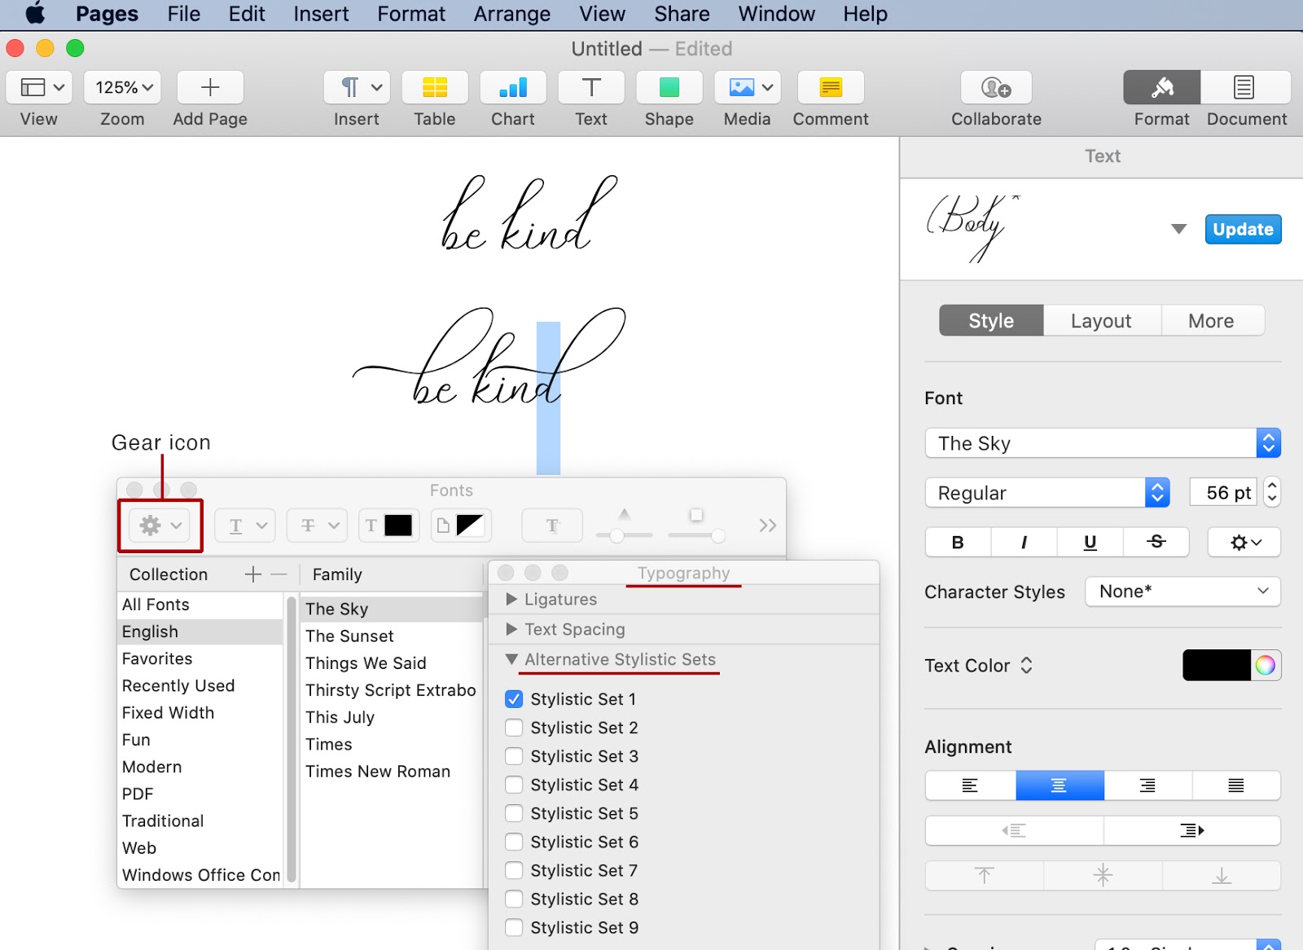This screenshot has height=950, width=1303.
Task: Remove font collection with minus button
Action: [x=279, y=574]
